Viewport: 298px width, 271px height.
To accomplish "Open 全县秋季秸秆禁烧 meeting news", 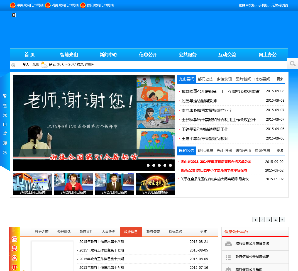I will (x=219, y=120).
